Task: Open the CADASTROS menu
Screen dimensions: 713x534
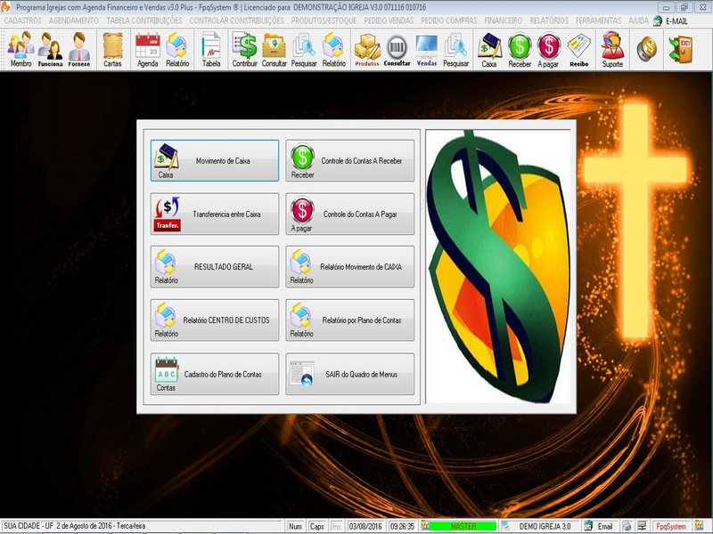Action: point(22,20)
